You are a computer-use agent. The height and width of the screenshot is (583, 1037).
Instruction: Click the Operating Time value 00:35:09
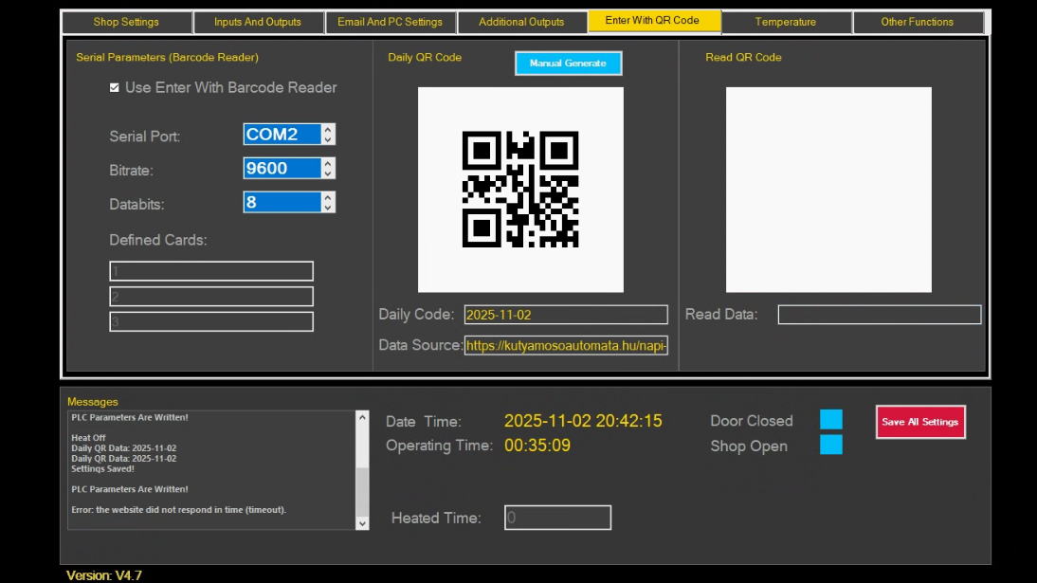(x=537, y=446)
